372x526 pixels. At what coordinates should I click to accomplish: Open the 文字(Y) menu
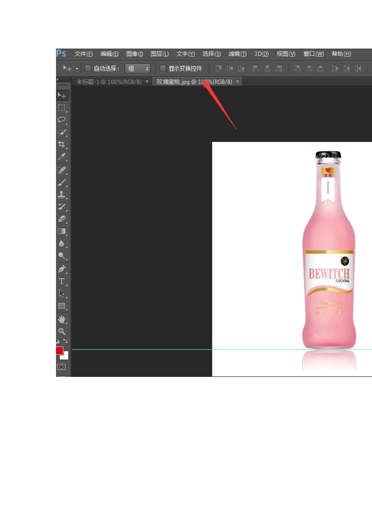click(x=186, y=54)
